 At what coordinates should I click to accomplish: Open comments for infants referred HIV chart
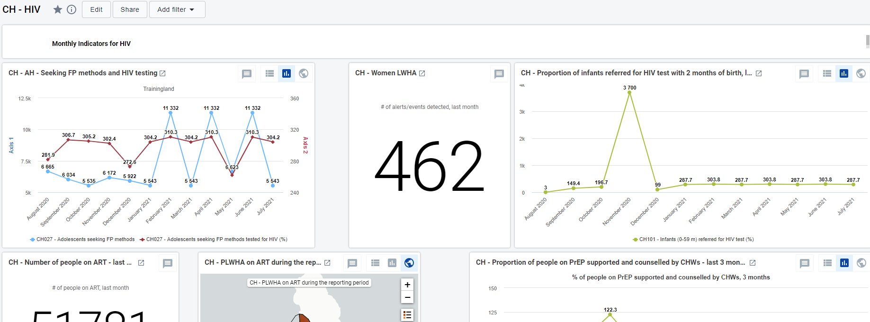coord(804,73)
